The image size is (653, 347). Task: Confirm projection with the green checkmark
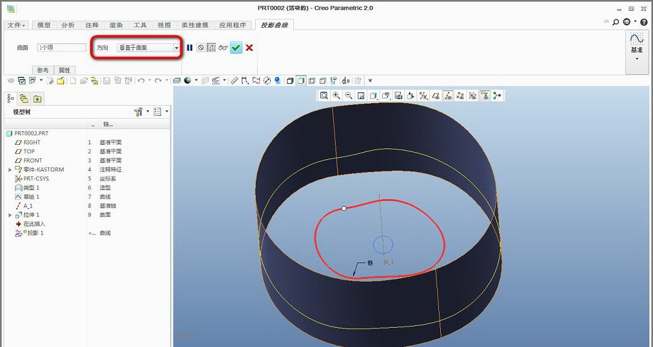click(236, 48)
